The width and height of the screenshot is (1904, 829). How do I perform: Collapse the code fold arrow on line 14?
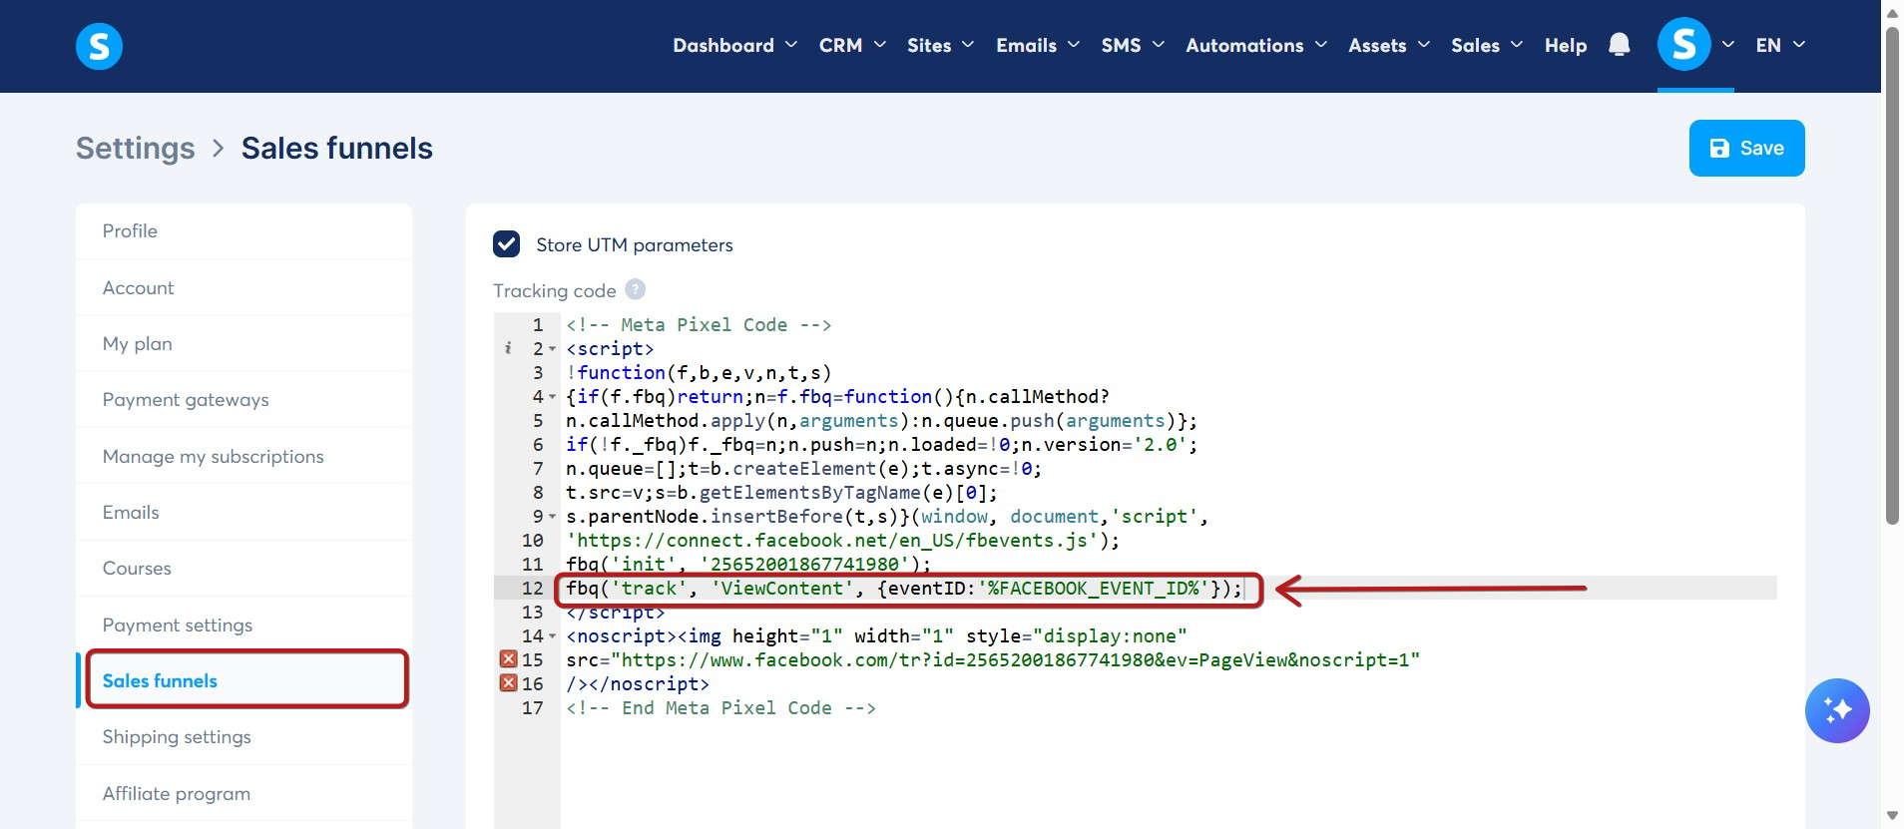pos(552,636)
